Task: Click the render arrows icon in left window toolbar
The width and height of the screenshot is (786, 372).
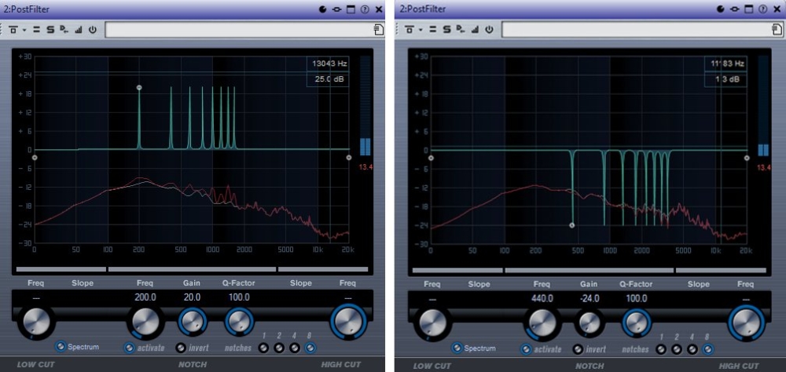Action: 64,30
